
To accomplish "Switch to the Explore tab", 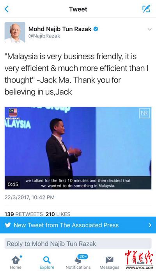I will coord(47,262).
